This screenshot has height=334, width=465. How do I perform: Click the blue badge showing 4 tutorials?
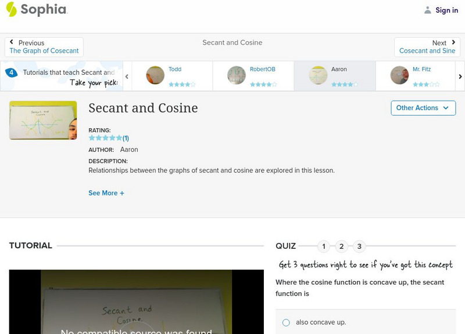(x=11, y=72)
